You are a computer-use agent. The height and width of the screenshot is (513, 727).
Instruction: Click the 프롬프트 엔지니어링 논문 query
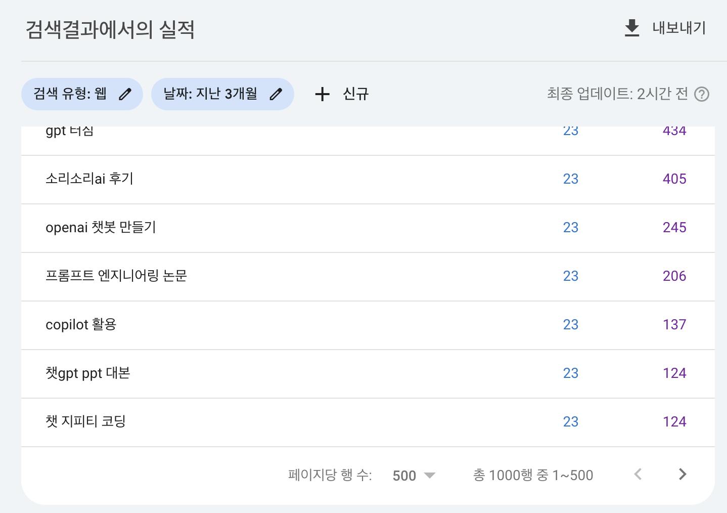click(x=116, y=276)
